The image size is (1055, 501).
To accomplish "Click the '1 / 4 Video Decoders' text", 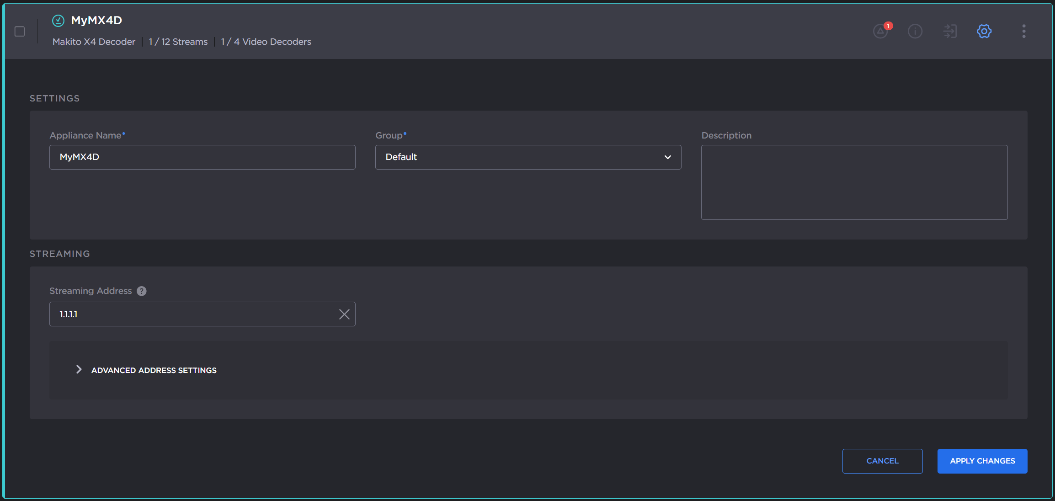I will 266,42.
